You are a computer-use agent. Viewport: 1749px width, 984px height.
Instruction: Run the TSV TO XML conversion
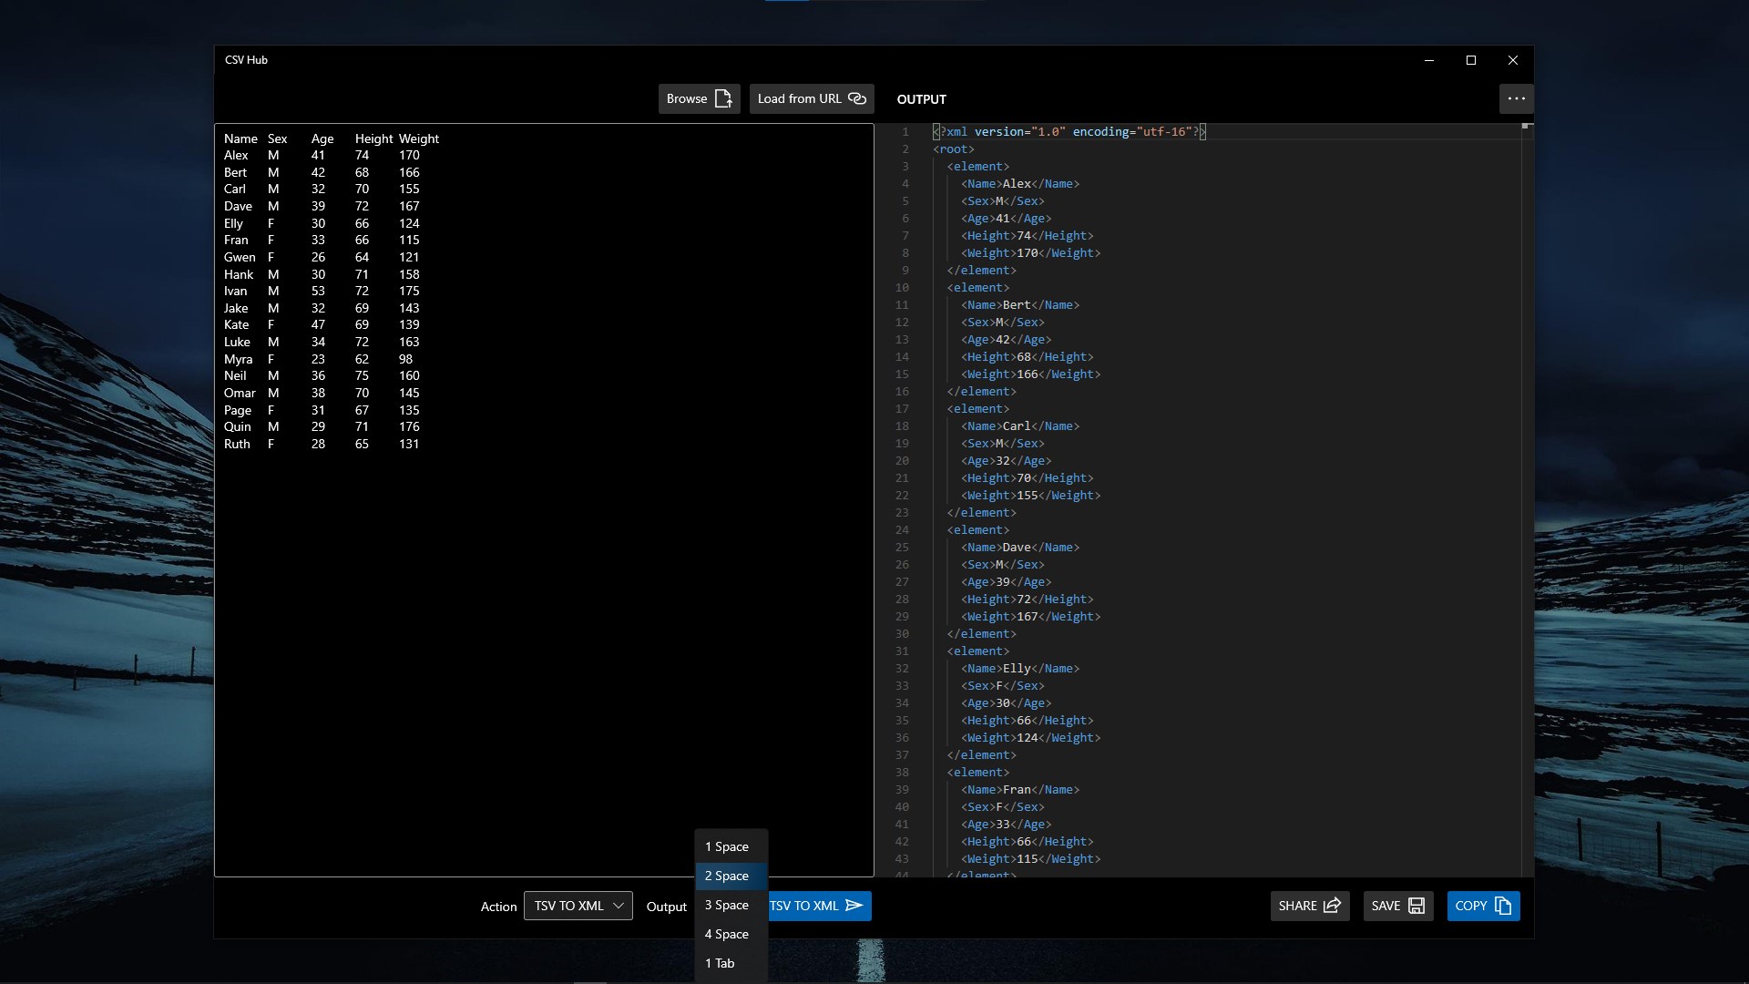pyautogui.click(x=819, y=906)
